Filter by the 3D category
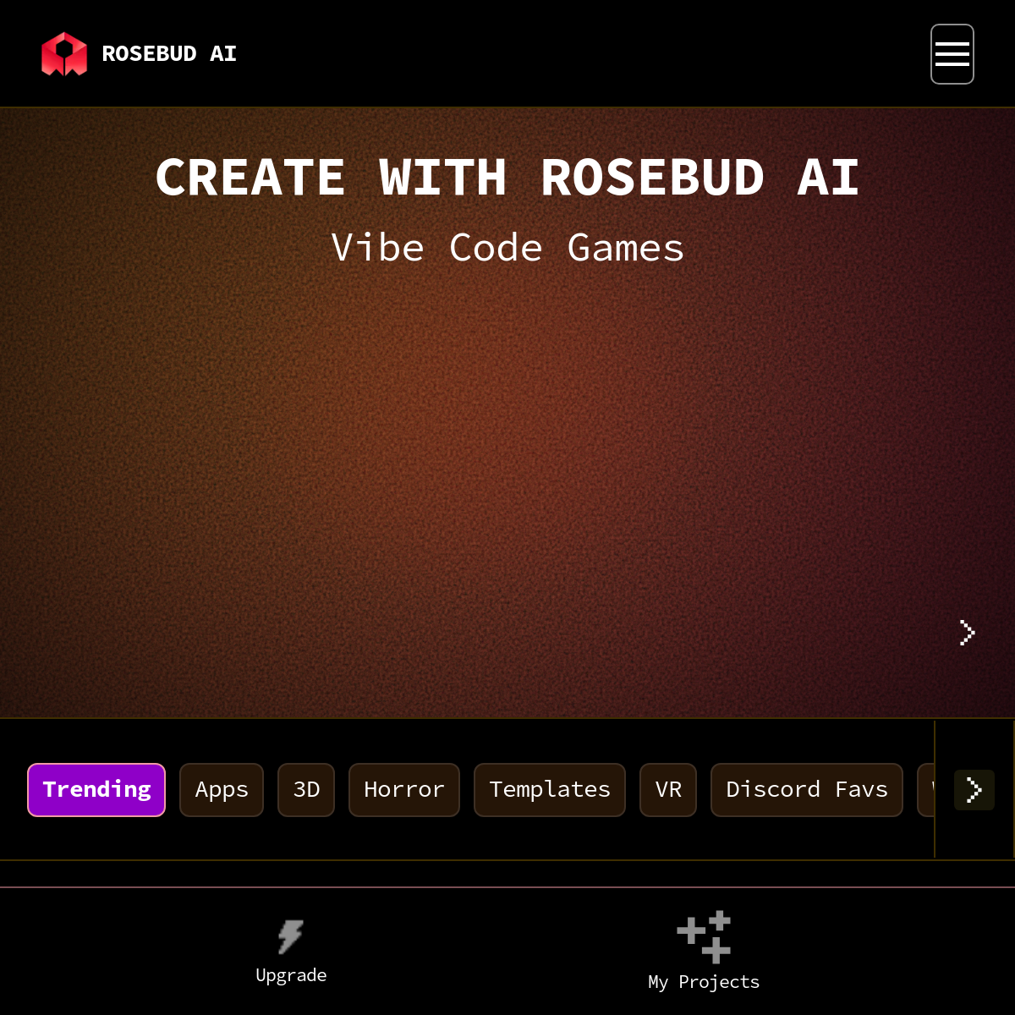 pos(306,789)
